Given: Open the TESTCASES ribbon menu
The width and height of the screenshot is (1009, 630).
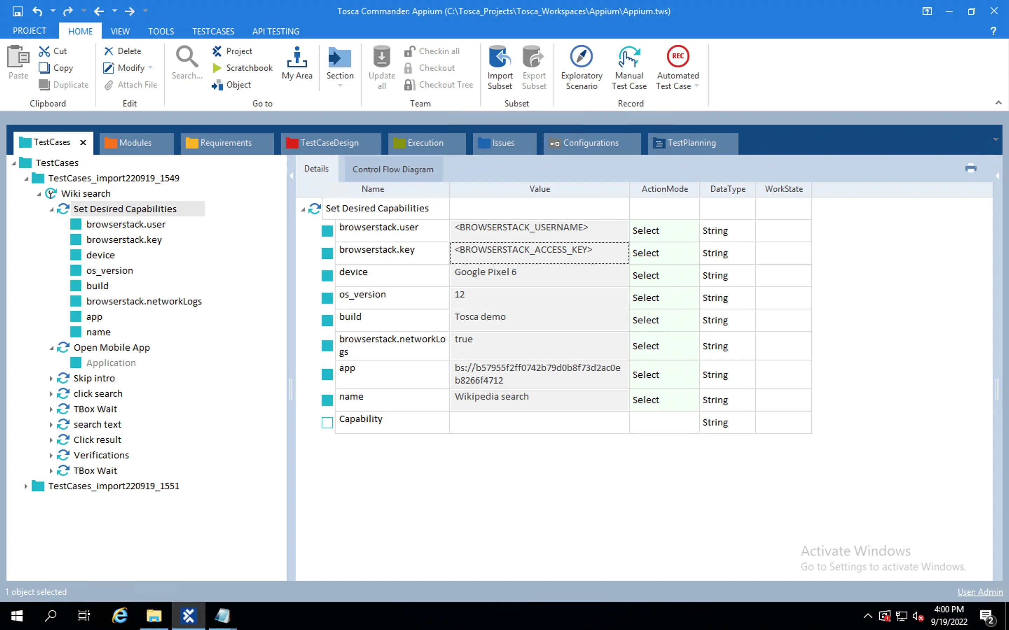Looking at the screenshot, I should coord(213,31).
